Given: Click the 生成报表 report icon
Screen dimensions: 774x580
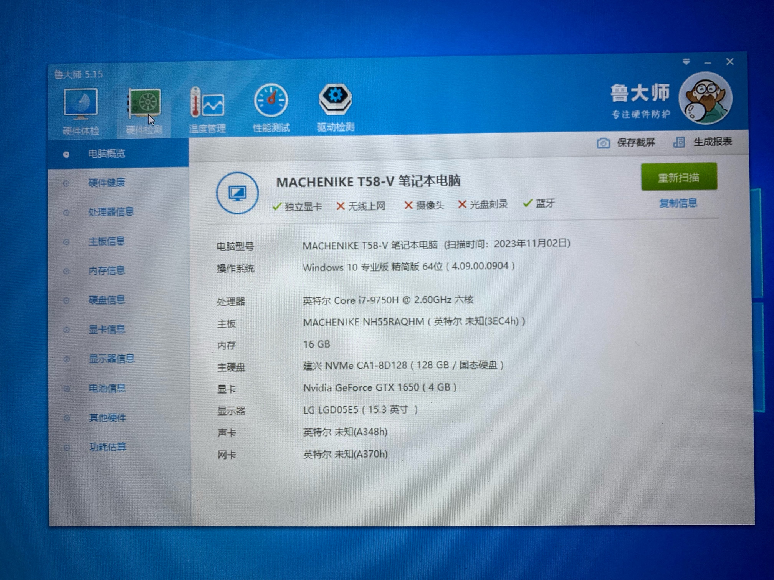Looking at the screenshot, I should 679,142.
